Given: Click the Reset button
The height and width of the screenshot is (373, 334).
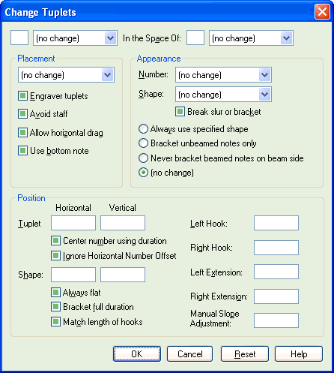Looking at the screenshot, I should [245, 353].
